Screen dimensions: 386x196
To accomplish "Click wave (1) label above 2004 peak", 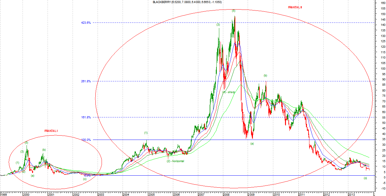I will (x=146, y=133).
